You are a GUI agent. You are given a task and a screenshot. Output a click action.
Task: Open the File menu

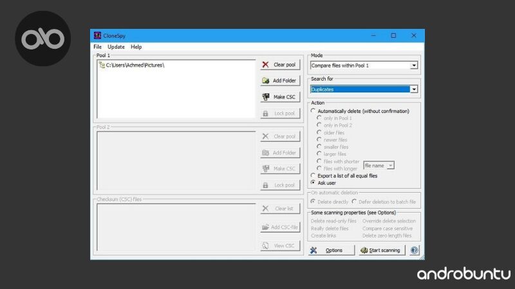pos(98,47)
